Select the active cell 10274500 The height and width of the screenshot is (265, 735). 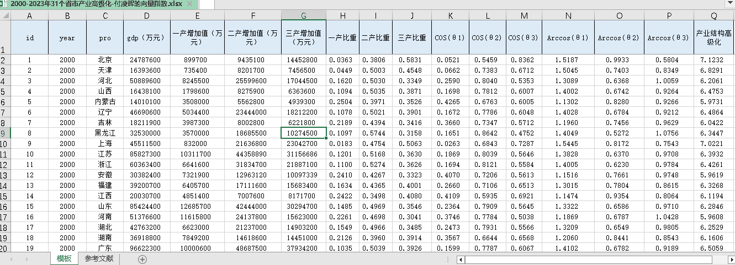(304, 133)
